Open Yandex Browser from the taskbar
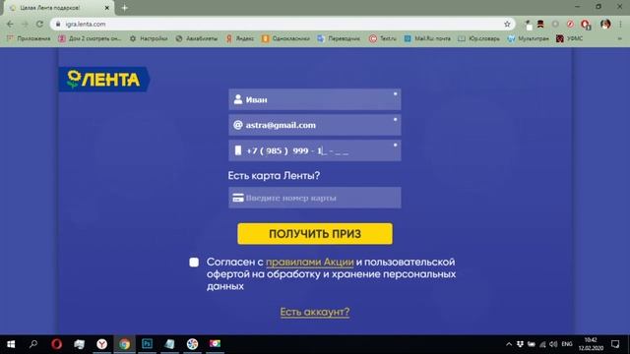 coord(102,344)
